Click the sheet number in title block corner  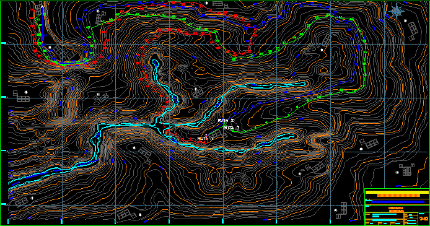click(423, 219)
